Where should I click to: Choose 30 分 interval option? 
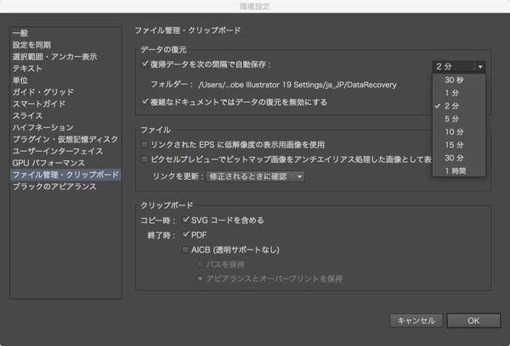click(459, 158)
